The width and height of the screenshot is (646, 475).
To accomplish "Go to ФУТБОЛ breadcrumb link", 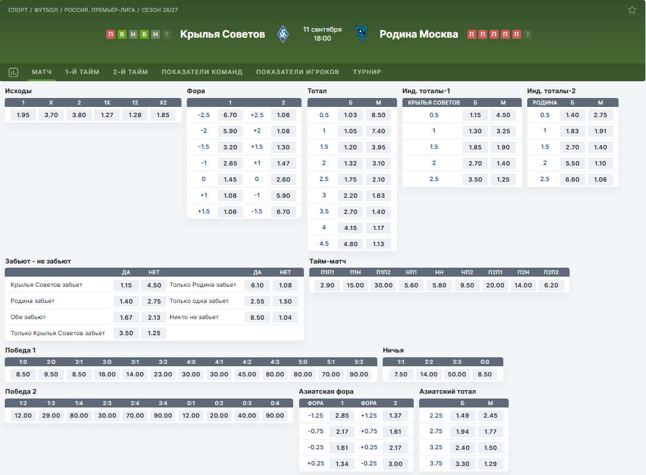I will (46, 10).
